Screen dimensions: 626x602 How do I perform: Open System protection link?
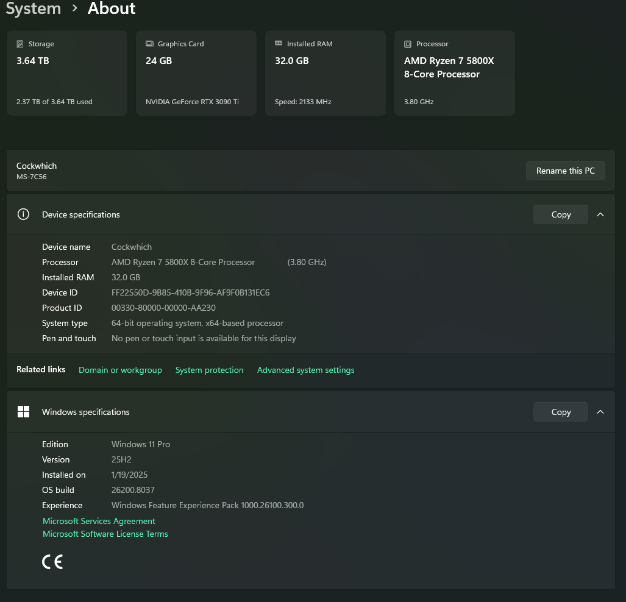pyautogui.click(x=209, y=370)
